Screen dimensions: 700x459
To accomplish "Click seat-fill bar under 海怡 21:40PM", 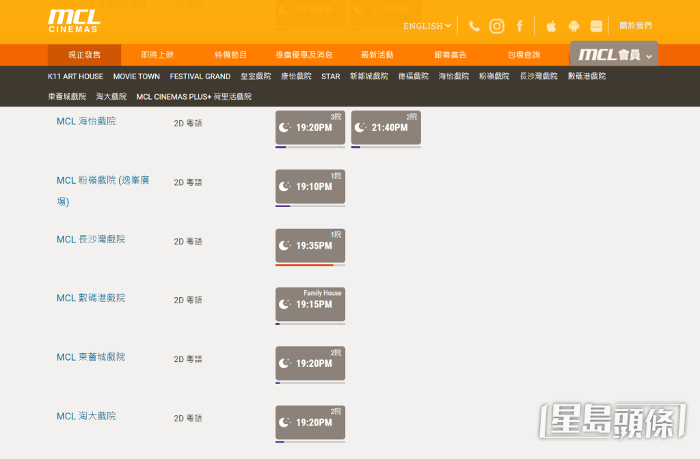I will click(386, 148).
